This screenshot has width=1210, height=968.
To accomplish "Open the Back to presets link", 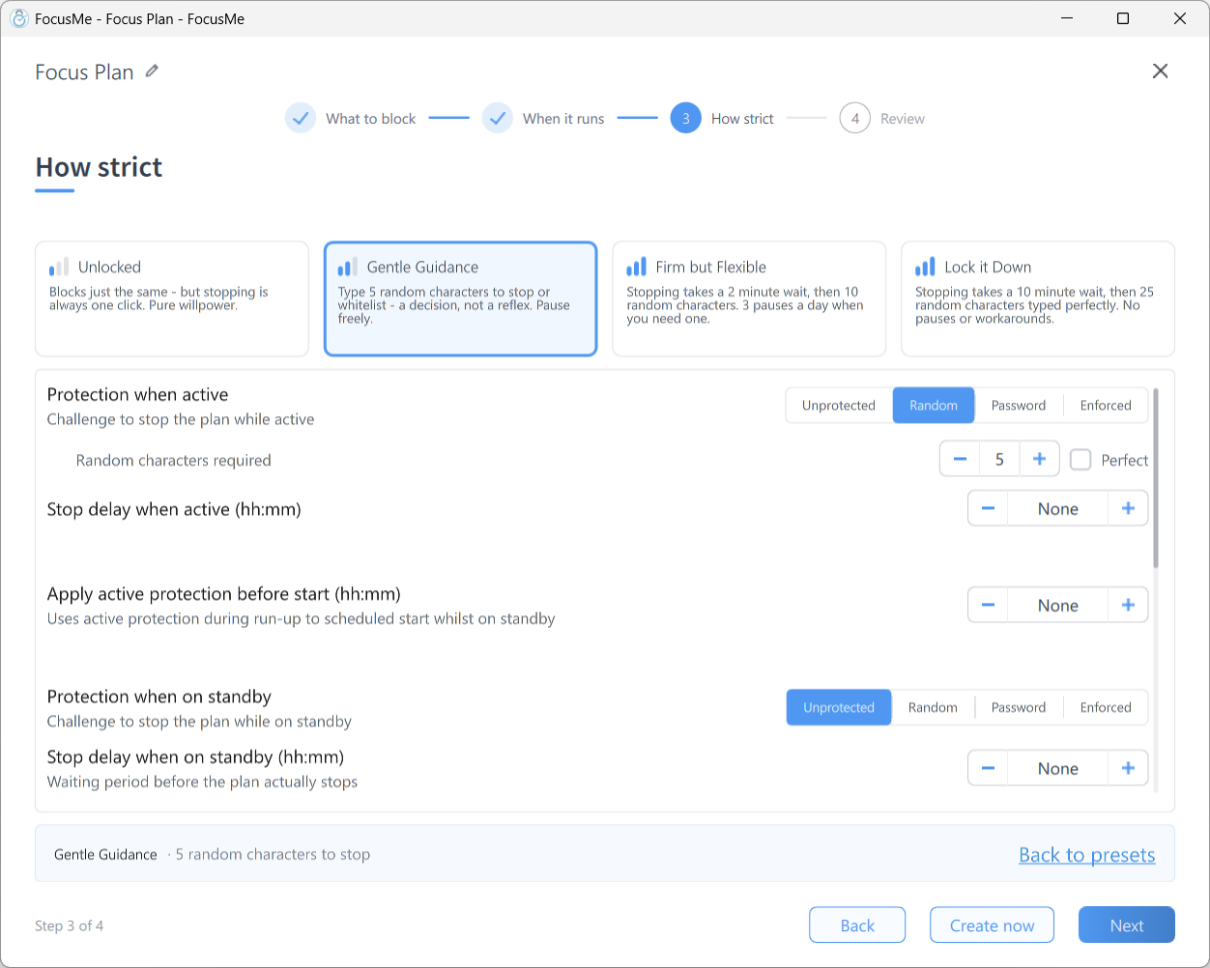I will [1087, 855].
